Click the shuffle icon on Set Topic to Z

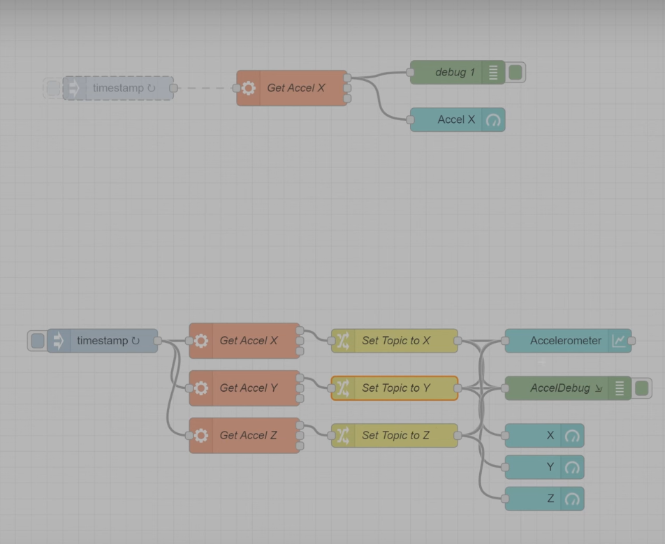coord(343,436)
